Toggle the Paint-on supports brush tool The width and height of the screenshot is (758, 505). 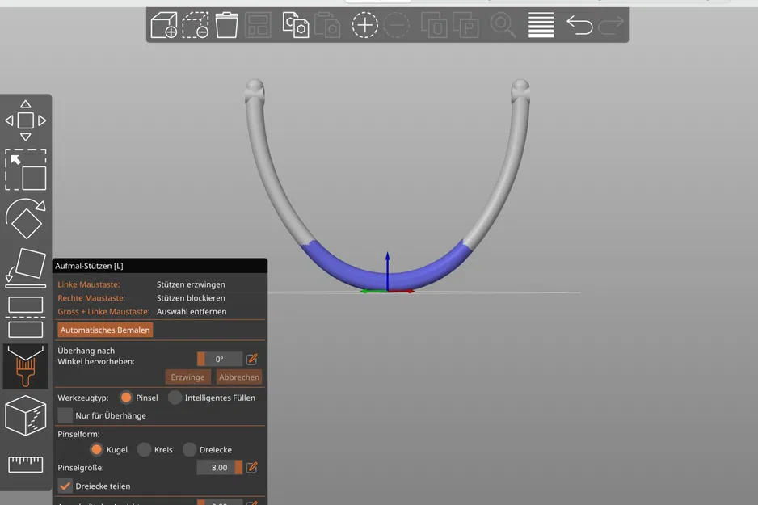pyautogui.click(x=26, y=366)
